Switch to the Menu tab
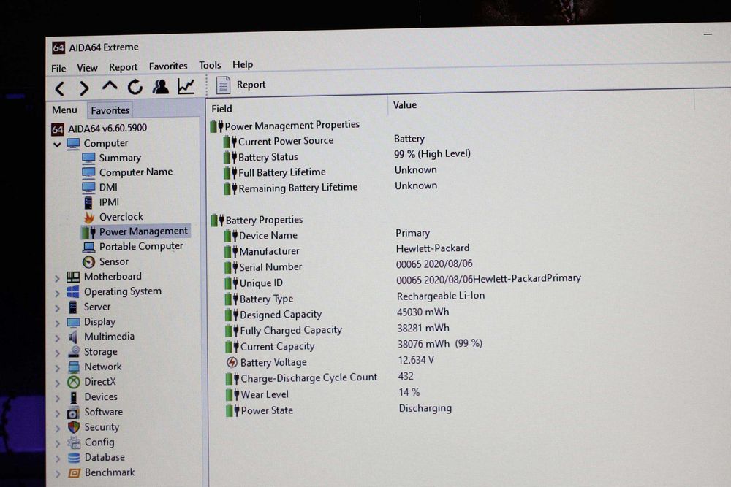This screenshot has height=487, width=731. coord(64,110)
